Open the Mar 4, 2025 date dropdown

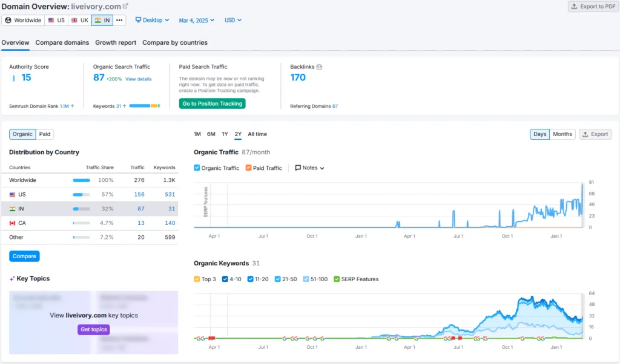(x=197, y=20)
